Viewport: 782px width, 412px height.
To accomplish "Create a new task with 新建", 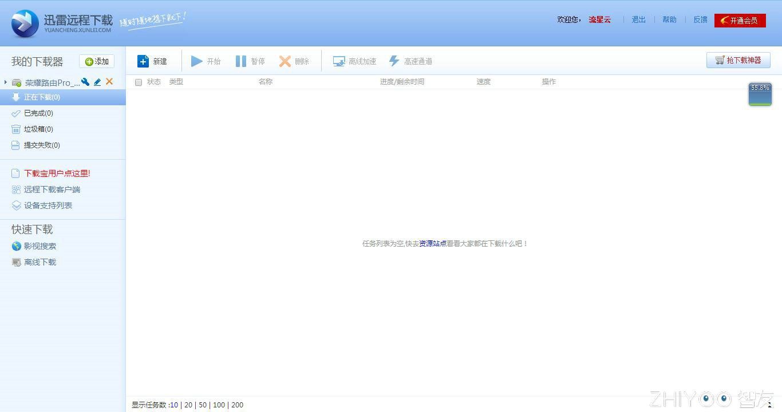I will 152,61.
